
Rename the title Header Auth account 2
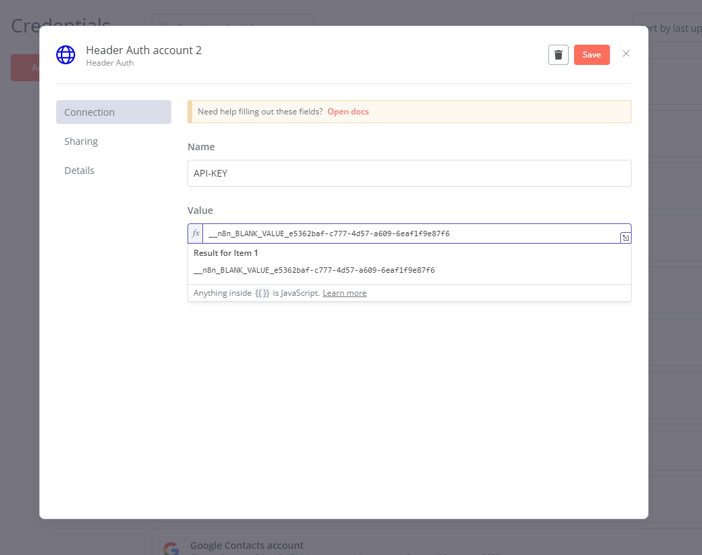[144, 50]
